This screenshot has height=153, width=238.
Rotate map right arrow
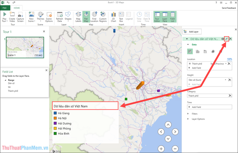[175, 132]
